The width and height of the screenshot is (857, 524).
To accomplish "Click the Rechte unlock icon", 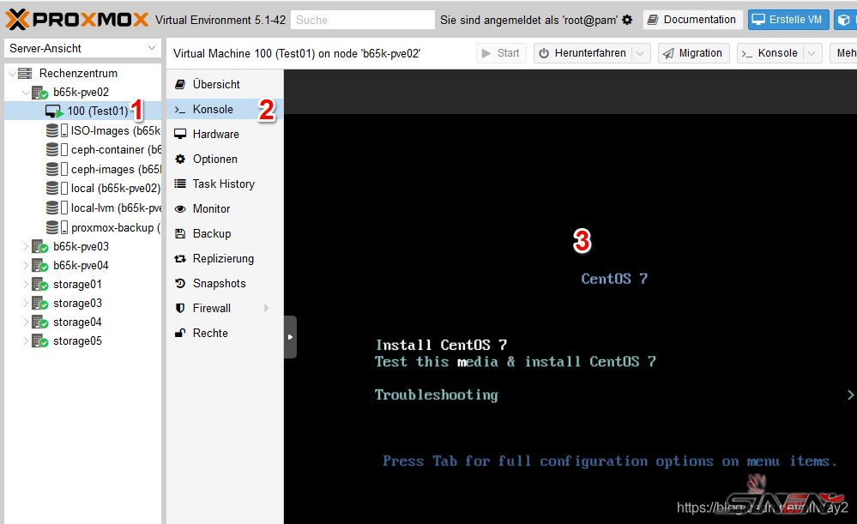I will [180, 333].
